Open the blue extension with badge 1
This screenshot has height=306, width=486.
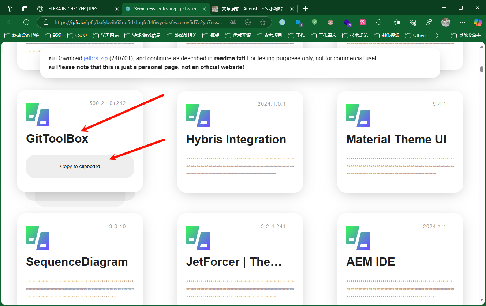pyautogui.click(x=299, y=23)
